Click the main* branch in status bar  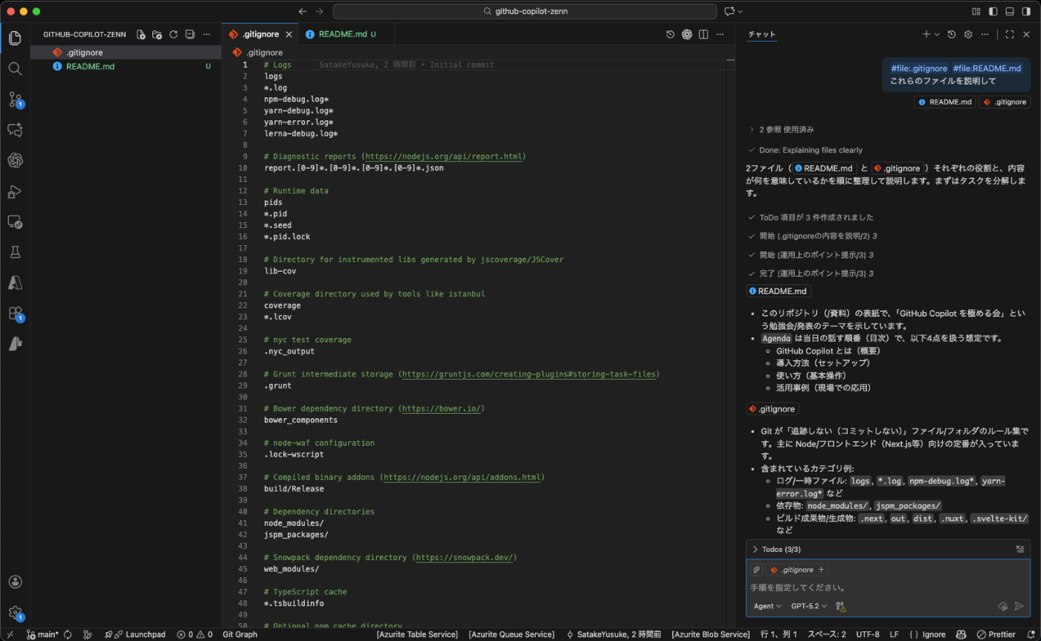43,634
